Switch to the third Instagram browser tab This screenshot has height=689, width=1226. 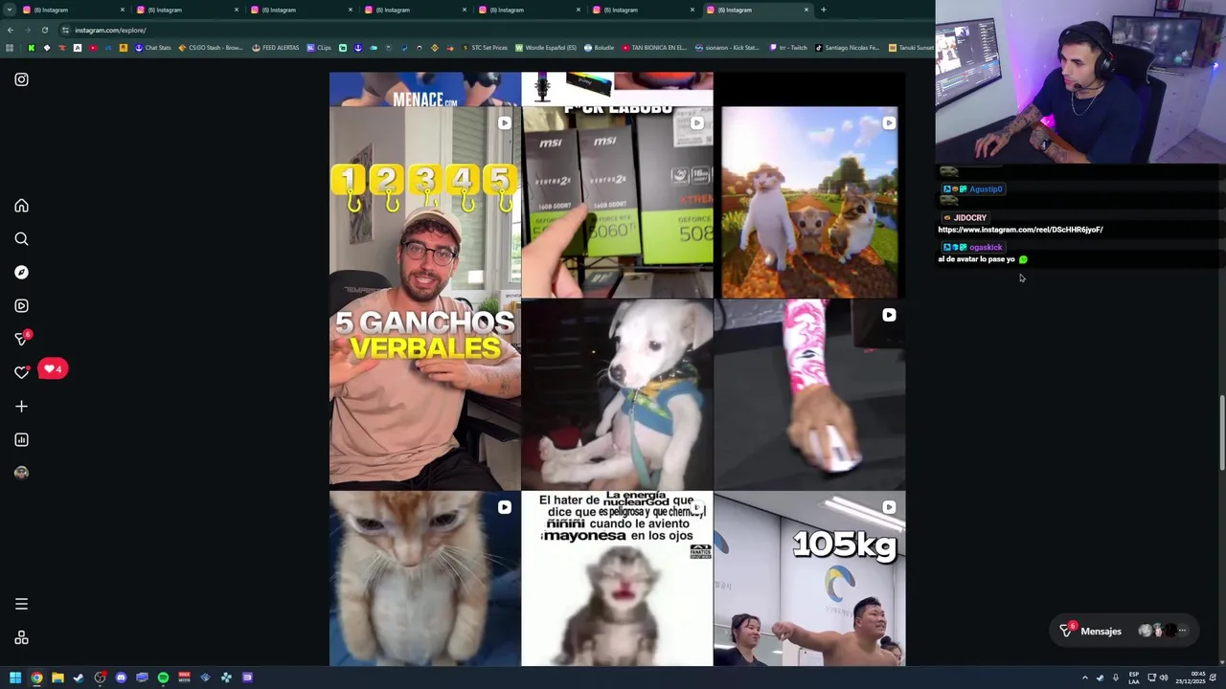click(300, 10)
